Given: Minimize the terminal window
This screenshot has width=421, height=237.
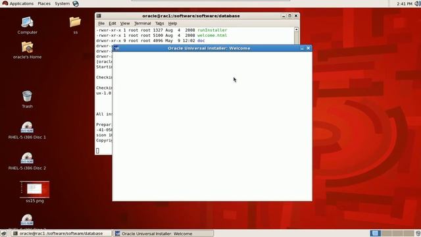Looking at the screenshot, I should point(284,16).
